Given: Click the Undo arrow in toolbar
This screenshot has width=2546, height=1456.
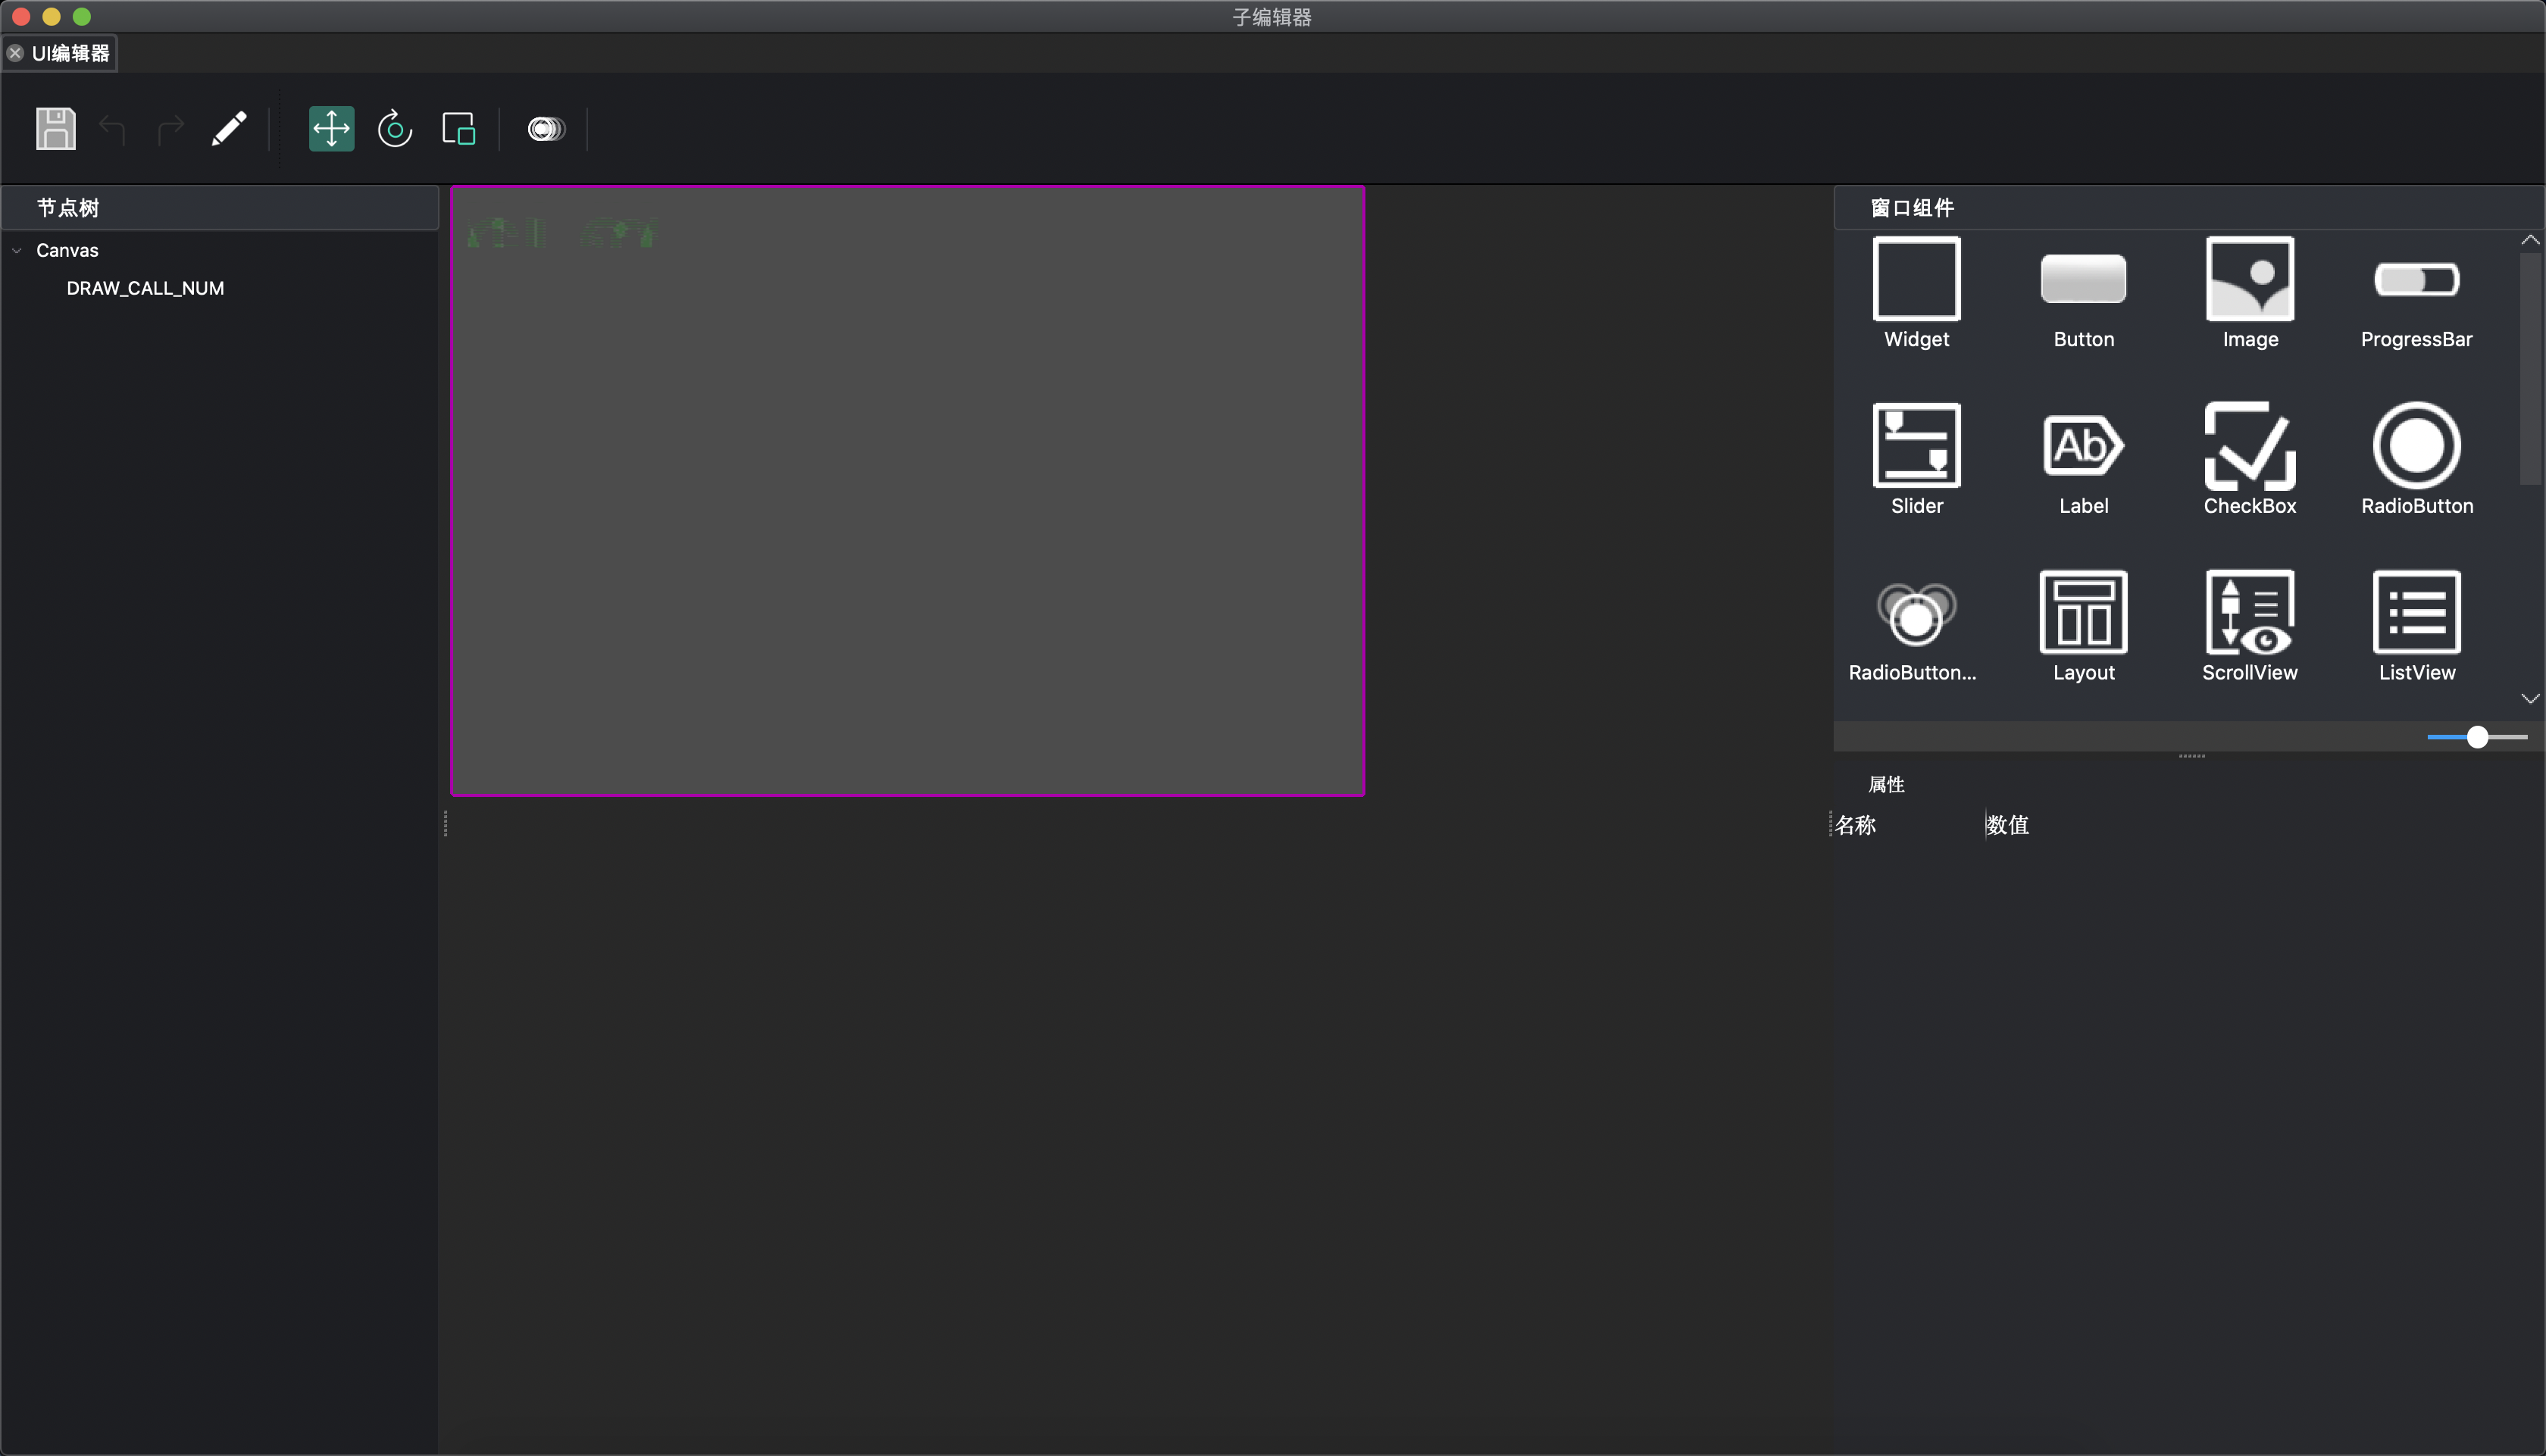Looking at the screenshot, I should click(x=112, y=129).
